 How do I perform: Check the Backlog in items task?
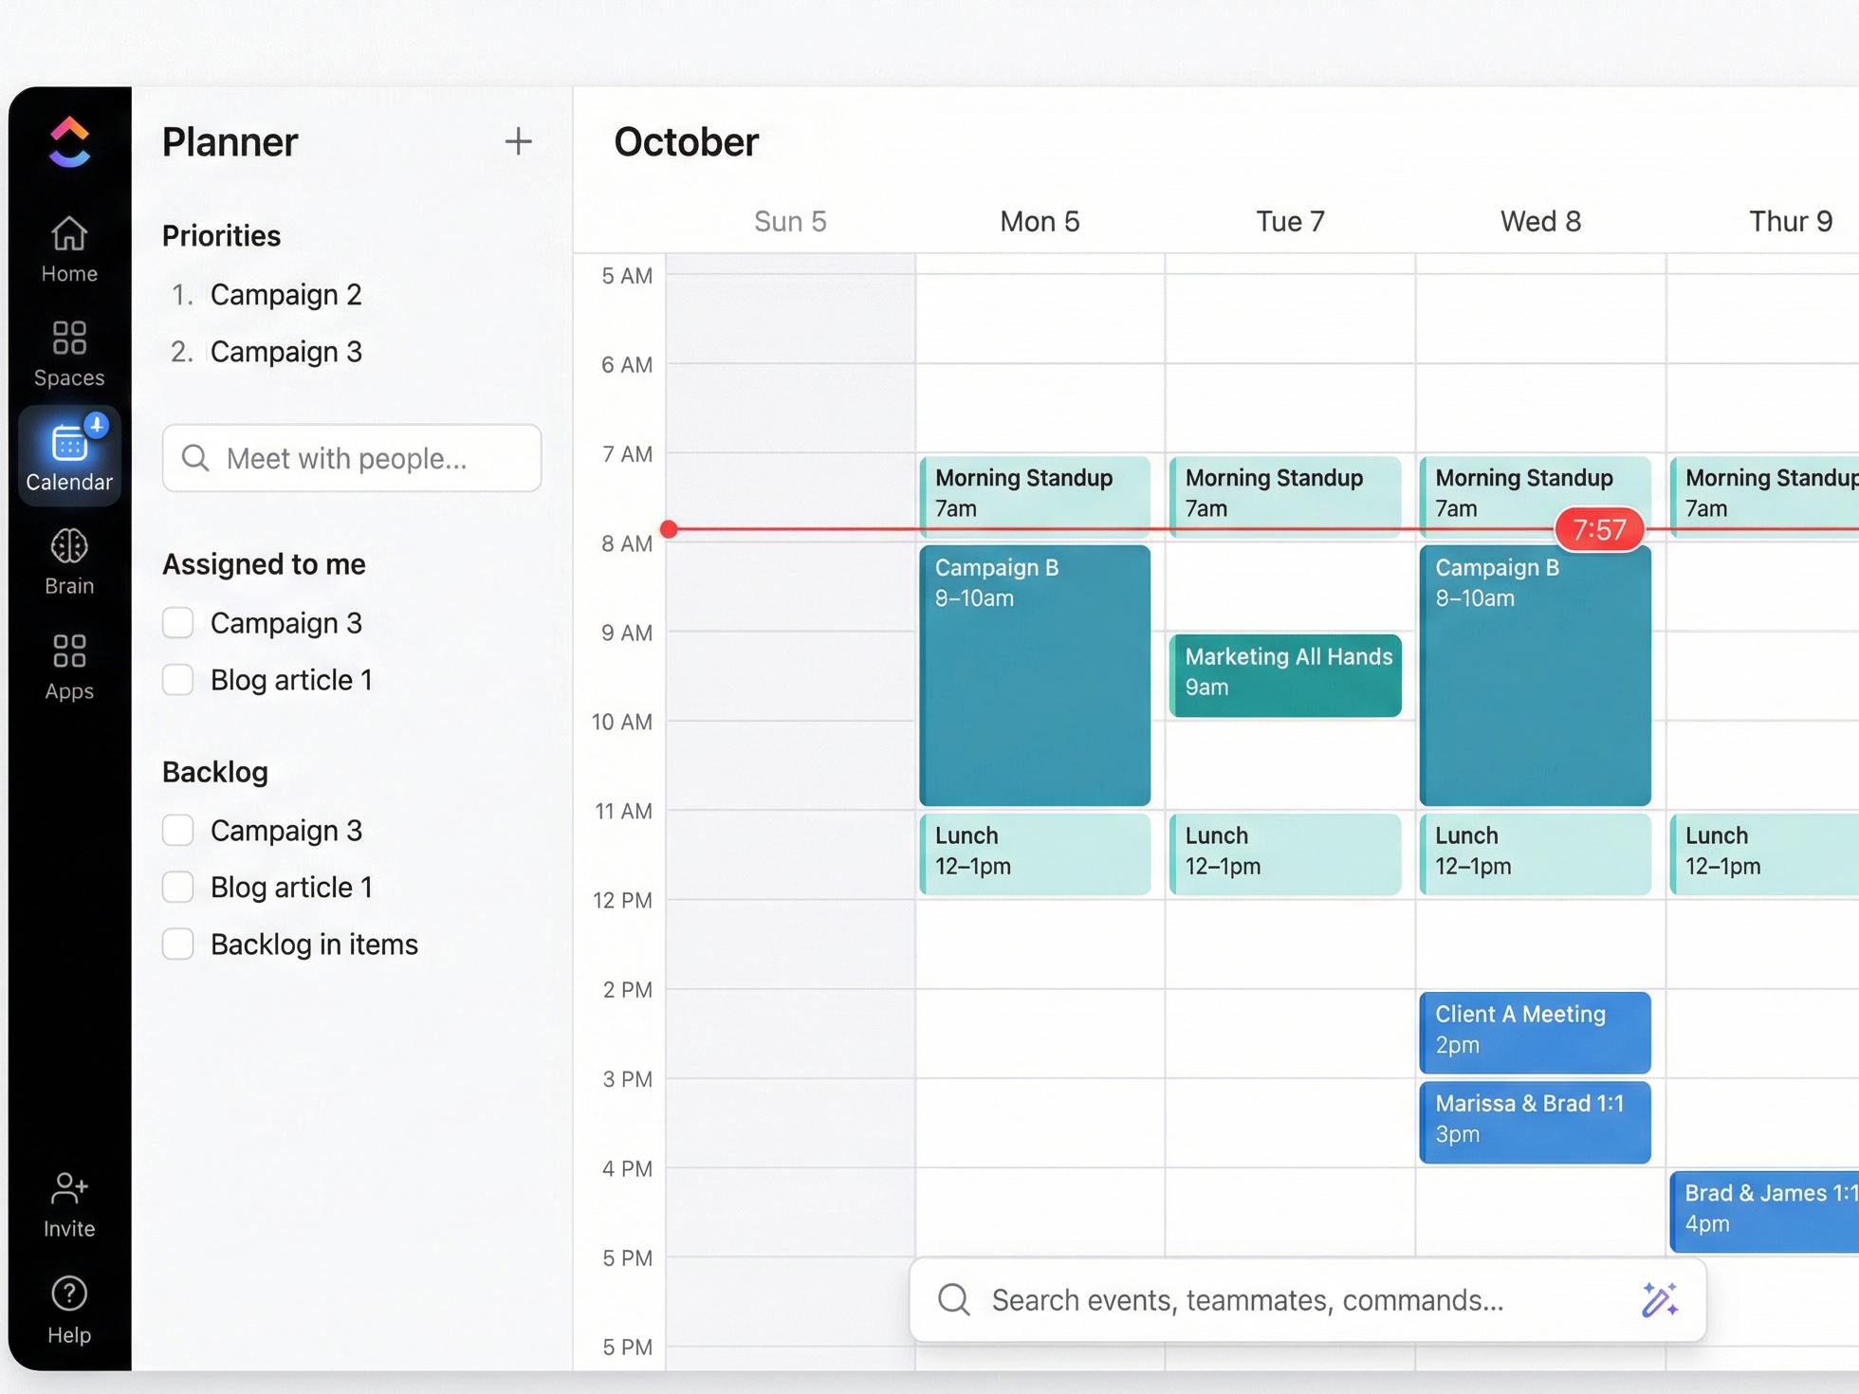pos(178,944)
